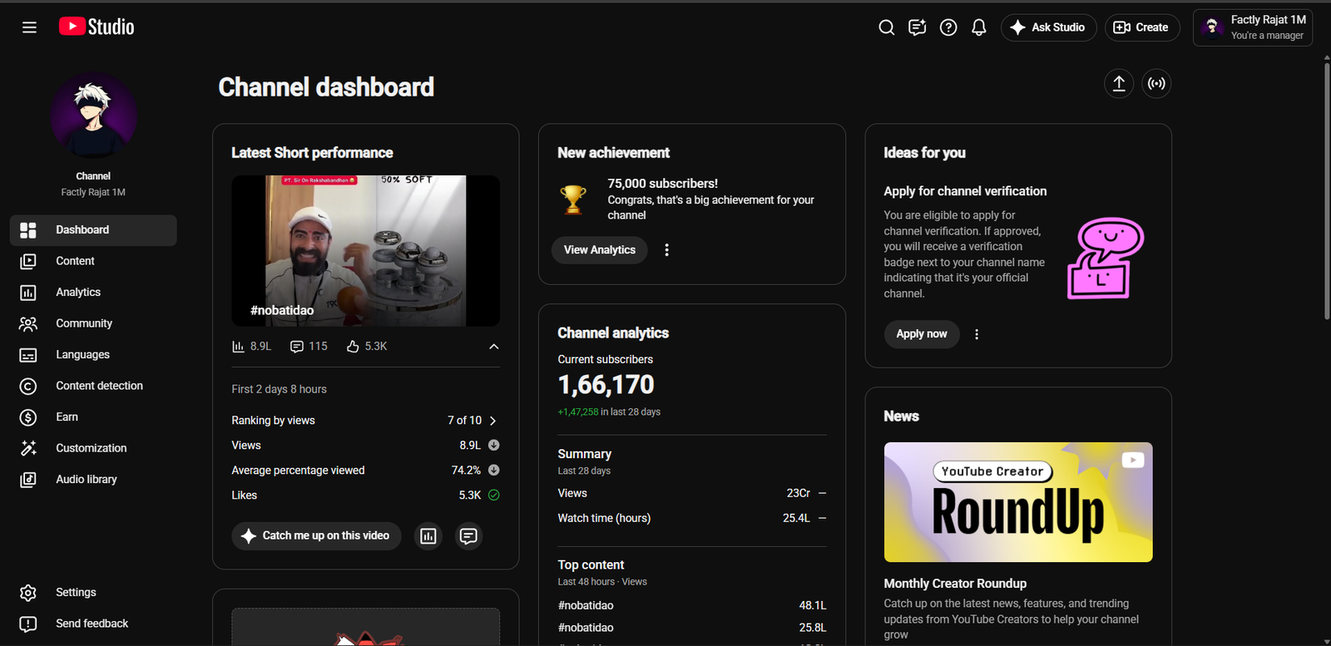Click the latest Short video thumbnail
The image size is (1331, 646).
coord(366,250)
